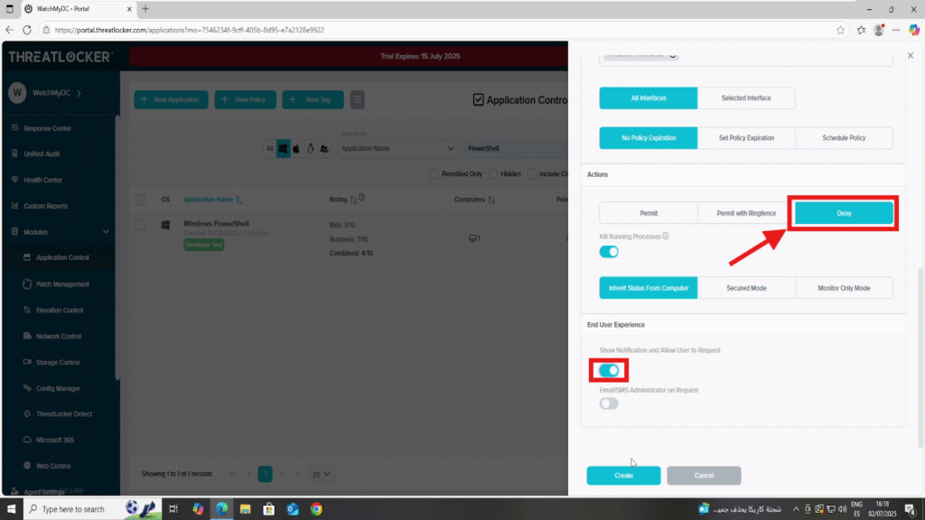Click the New Tag button
The width and height of the screenshot is (925, 520).
(x=313, y=99)
